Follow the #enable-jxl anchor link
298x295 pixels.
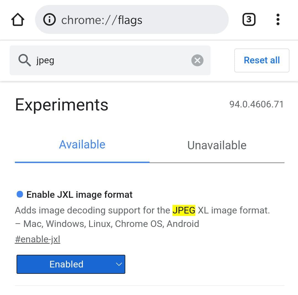[x=38, y=239]
